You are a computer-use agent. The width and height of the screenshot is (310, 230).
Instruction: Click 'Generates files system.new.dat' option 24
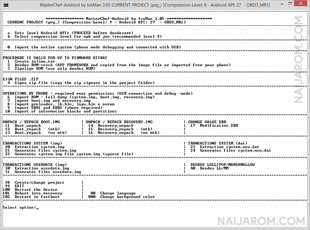pyautogui.click(x=231, y=150)
